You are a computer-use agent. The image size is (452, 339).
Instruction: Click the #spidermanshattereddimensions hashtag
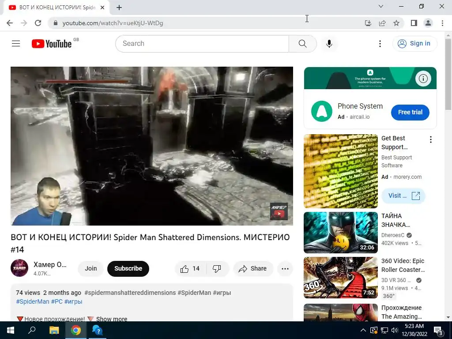(130, 293)
